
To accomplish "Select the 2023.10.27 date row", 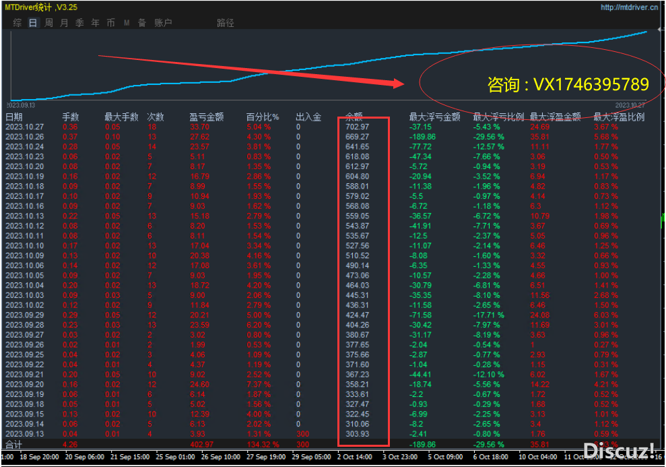I will [x=24, y=127].
